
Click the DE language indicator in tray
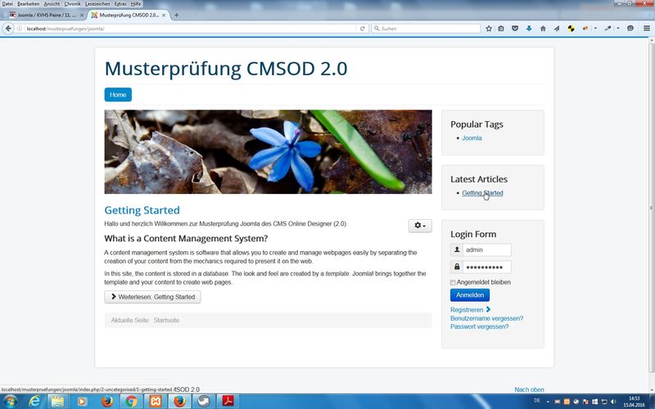[537, 401]
